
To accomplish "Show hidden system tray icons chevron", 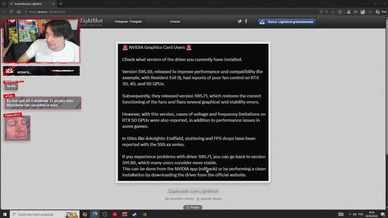I will coord(350,214).
